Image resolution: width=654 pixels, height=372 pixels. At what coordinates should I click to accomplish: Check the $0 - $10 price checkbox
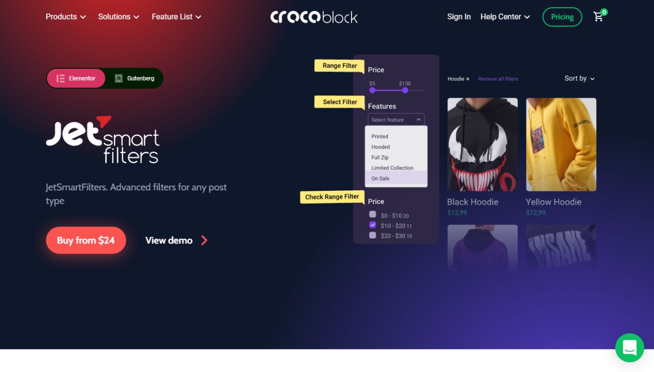click(372, 214)
